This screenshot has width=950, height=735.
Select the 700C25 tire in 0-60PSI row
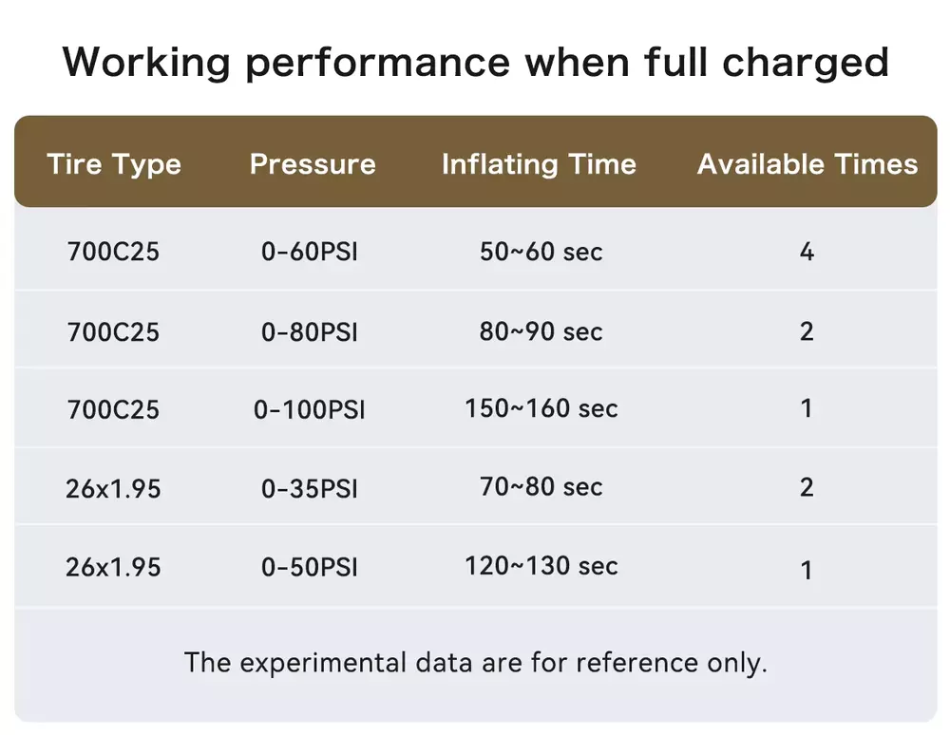click(x=113, y=253)
